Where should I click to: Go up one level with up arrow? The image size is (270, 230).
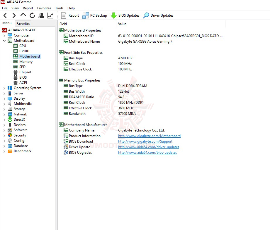[23, 15]
